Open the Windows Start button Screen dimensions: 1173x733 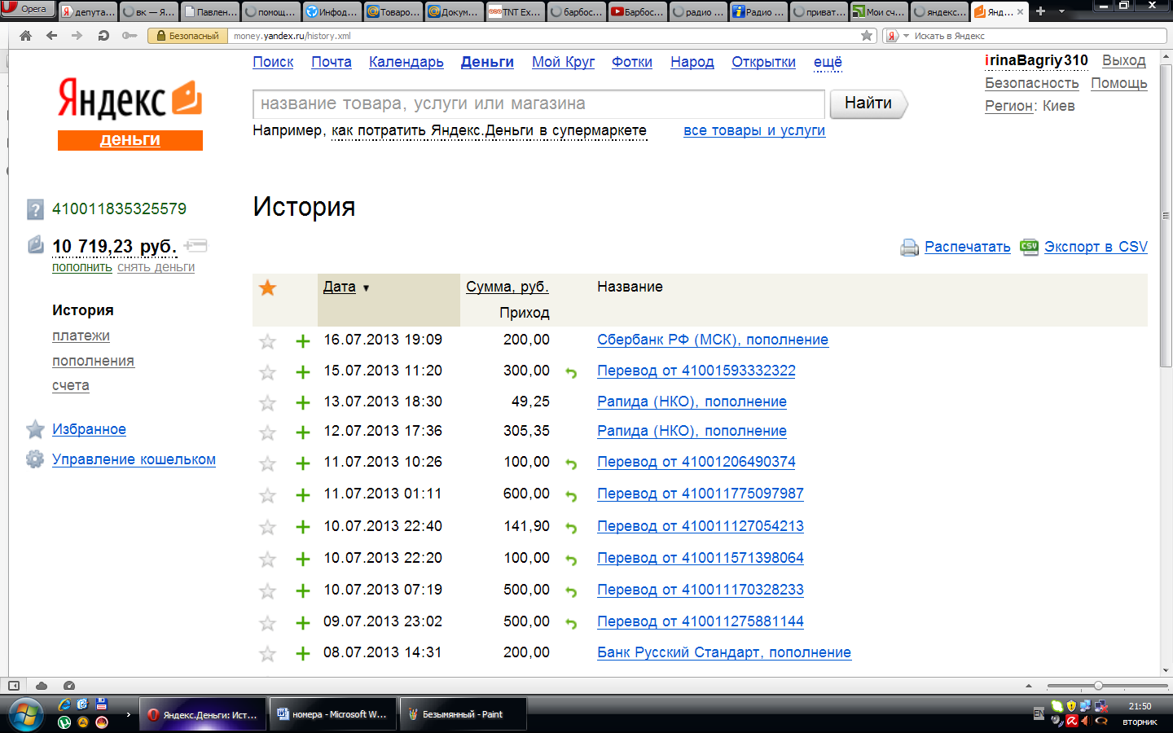click(26, 714)
